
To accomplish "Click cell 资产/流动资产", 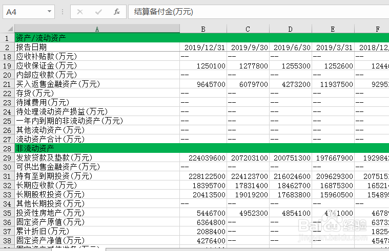I will (97, 38).
